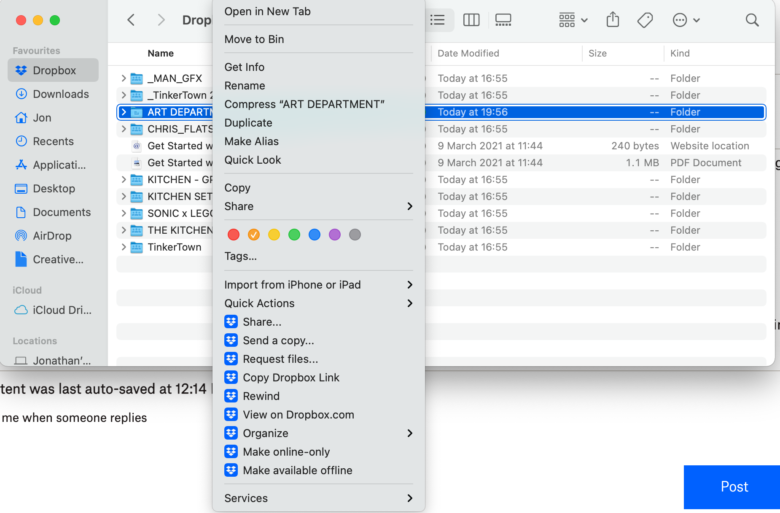The image size is (780, 513).
Task: Switch to list view in the toolbar
Action: (x=438, y=19)
